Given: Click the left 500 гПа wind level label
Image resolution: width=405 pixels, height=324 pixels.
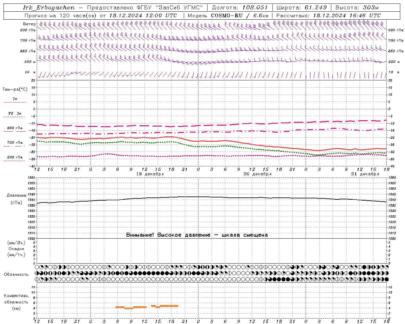Looking at the screenshot, I should pos(28,30).
